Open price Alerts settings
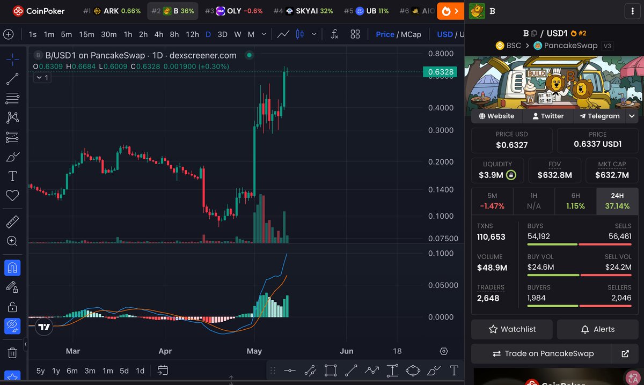 point(597,329)
